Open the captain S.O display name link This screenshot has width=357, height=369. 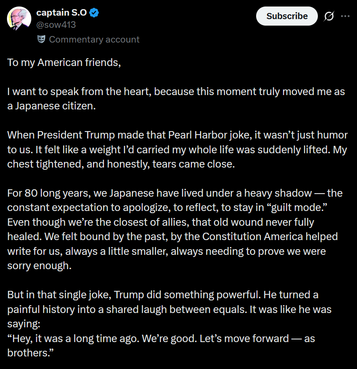[61, 13]
